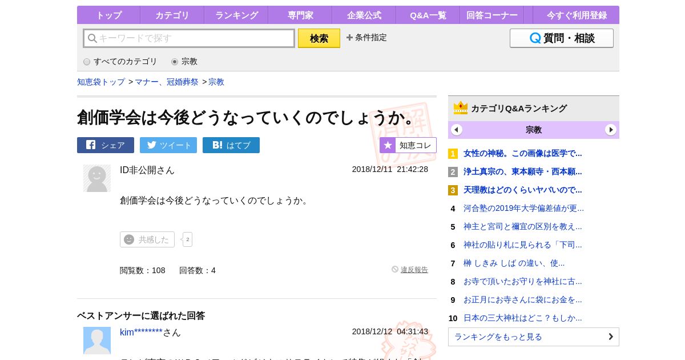Share the question on Facebook

click(106, 145)
